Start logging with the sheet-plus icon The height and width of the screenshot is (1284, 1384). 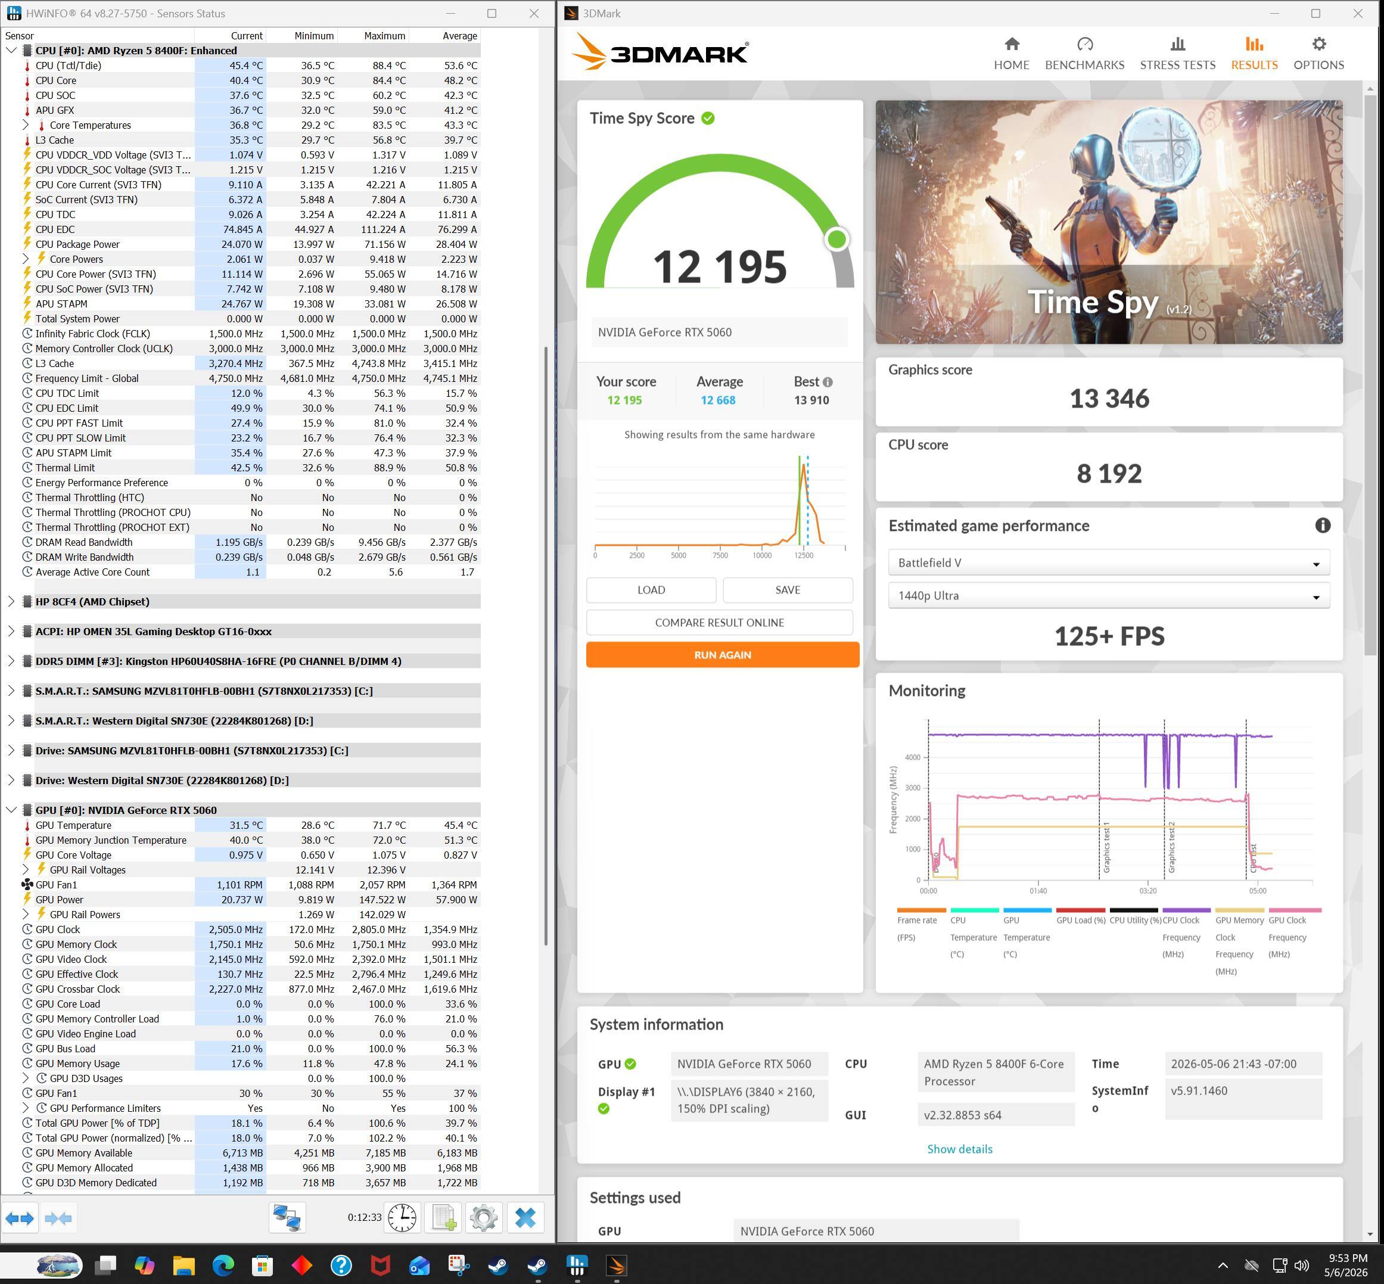[443, 1218]
